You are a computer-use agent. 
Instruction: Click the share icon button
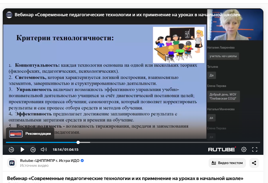[x=254, y=163]
